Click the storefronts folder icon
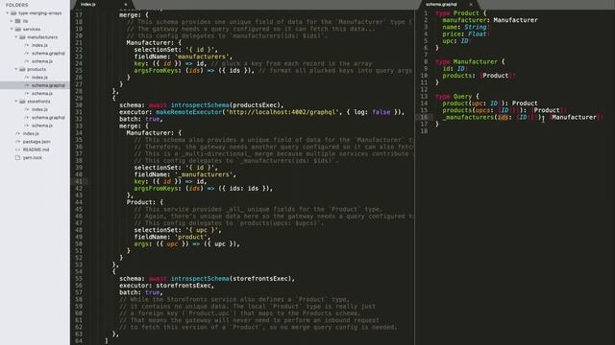615x345 pixels. pyautogui.click(x=22, y=102)
